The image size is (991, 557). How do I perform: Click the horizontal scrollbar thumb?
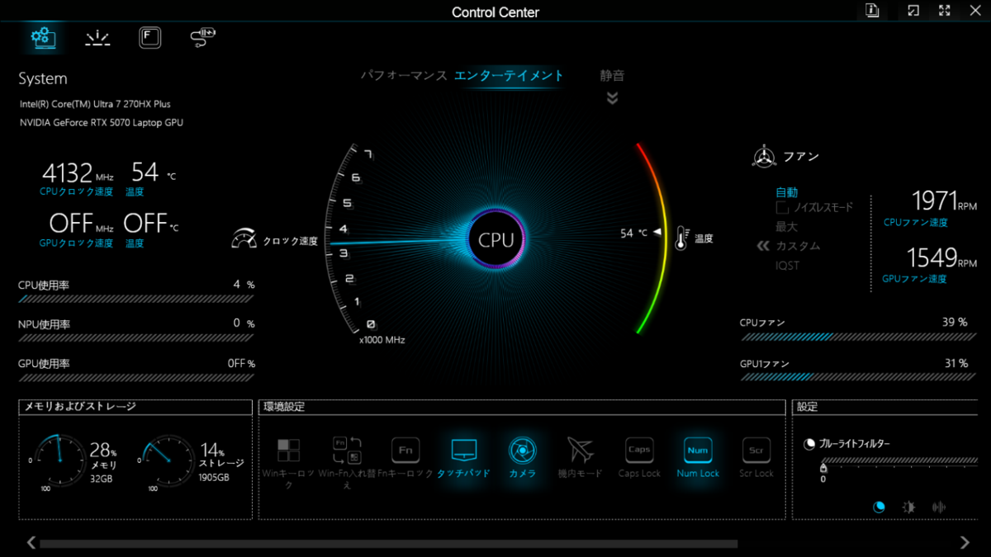pos(389,544)
